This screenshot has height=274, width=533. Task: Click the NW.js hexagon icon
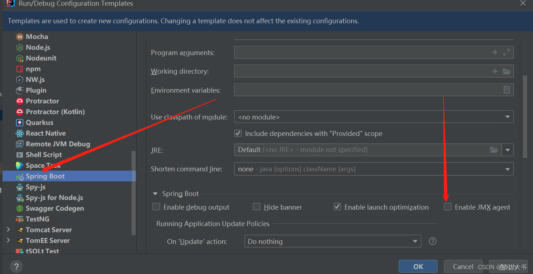tap(20, 79)
